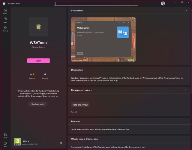Click the PEGI 3 label text
The height and width of the screenshot is (150, 192).
[25, 141]
